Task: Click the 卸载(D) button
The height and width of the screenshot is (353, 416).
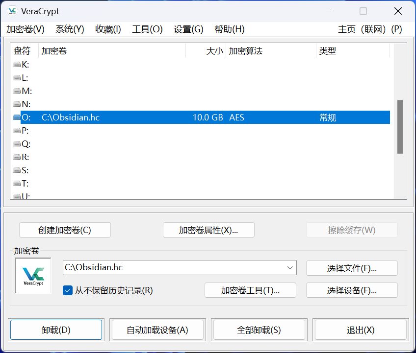Action: (56, 330)
